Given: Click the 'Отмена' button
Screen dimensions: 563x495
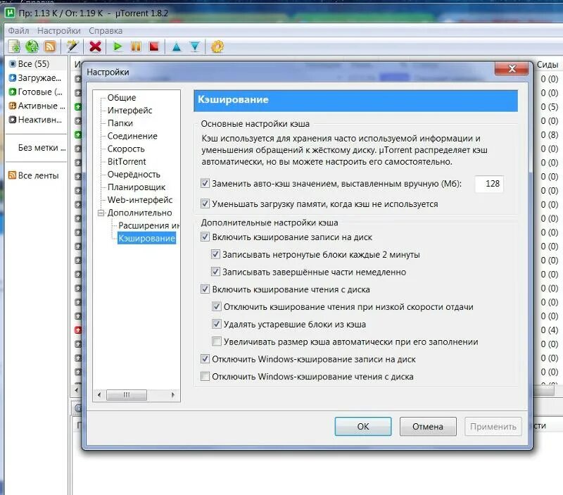Looking at the screenshot, I should [x=428, y=427].
